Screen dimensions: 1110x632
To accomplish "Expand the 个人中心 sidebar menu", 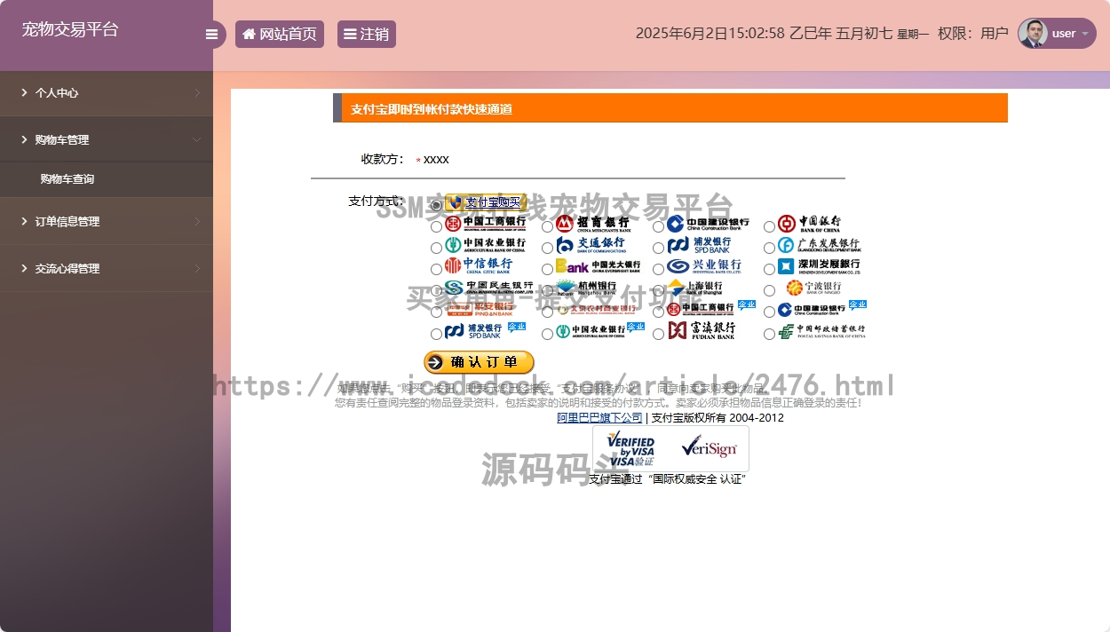I will coord(107,93).
